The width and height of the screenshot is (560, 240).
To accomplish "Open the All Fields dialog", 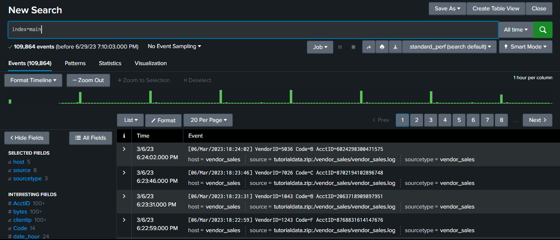I will (x=91, y=138).
